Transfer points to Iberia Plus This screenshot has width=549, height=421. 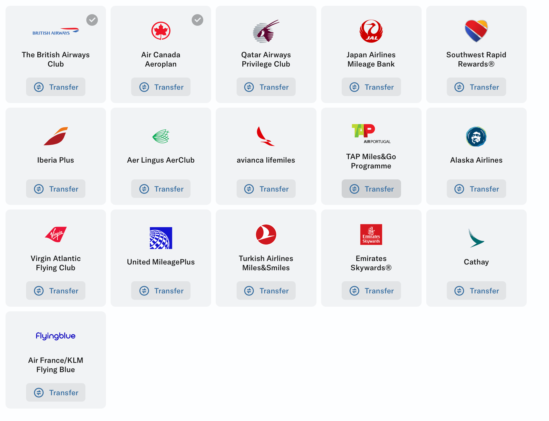pyautogui.click(x=56, y=189)
